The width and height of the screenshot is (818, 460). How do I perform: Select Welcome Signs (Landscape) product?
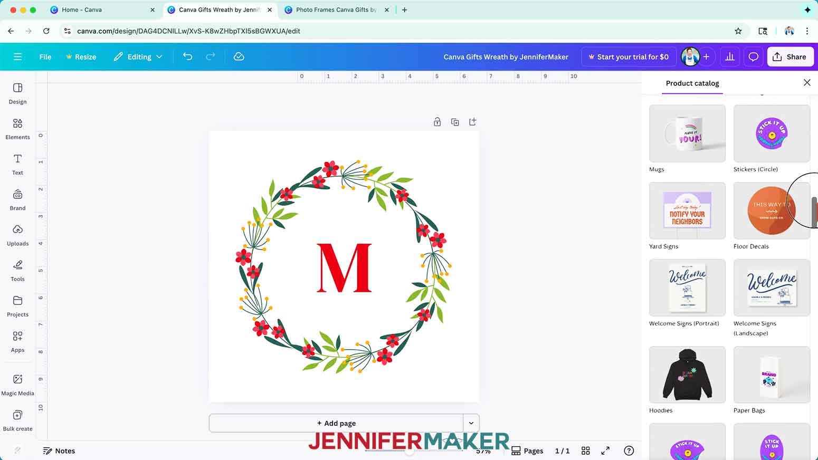coord(772,287)
